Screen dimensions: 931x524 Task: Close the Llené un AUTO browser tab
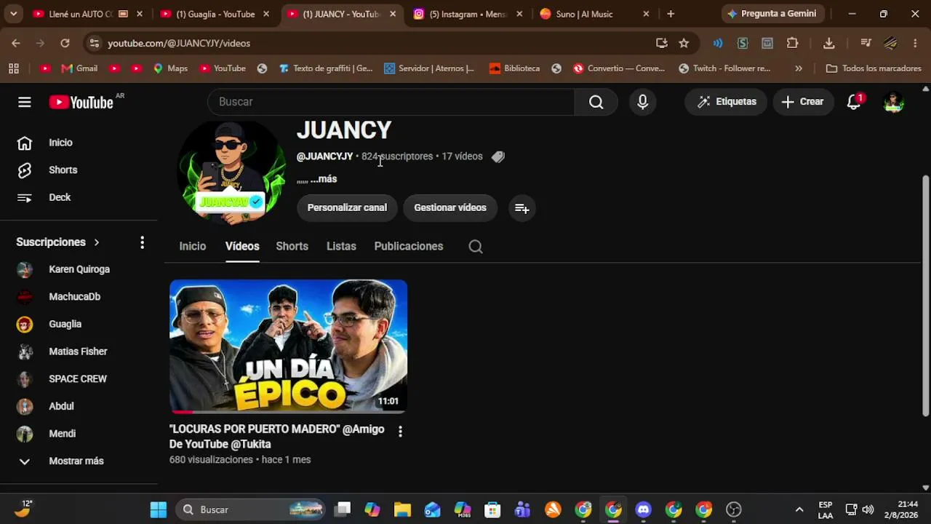pyautogui.click(x=140, y=14)
